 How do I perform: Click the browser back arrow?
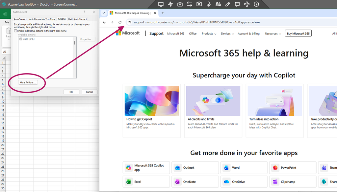tap(104, 22)
